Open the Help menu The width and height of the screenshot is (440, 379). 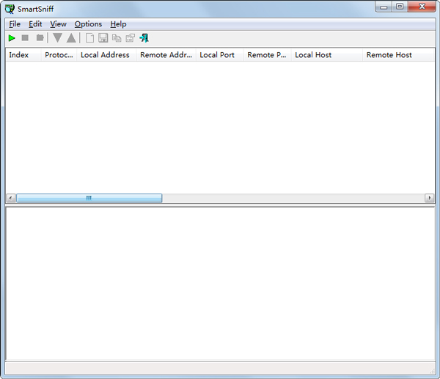coord(118,24)
